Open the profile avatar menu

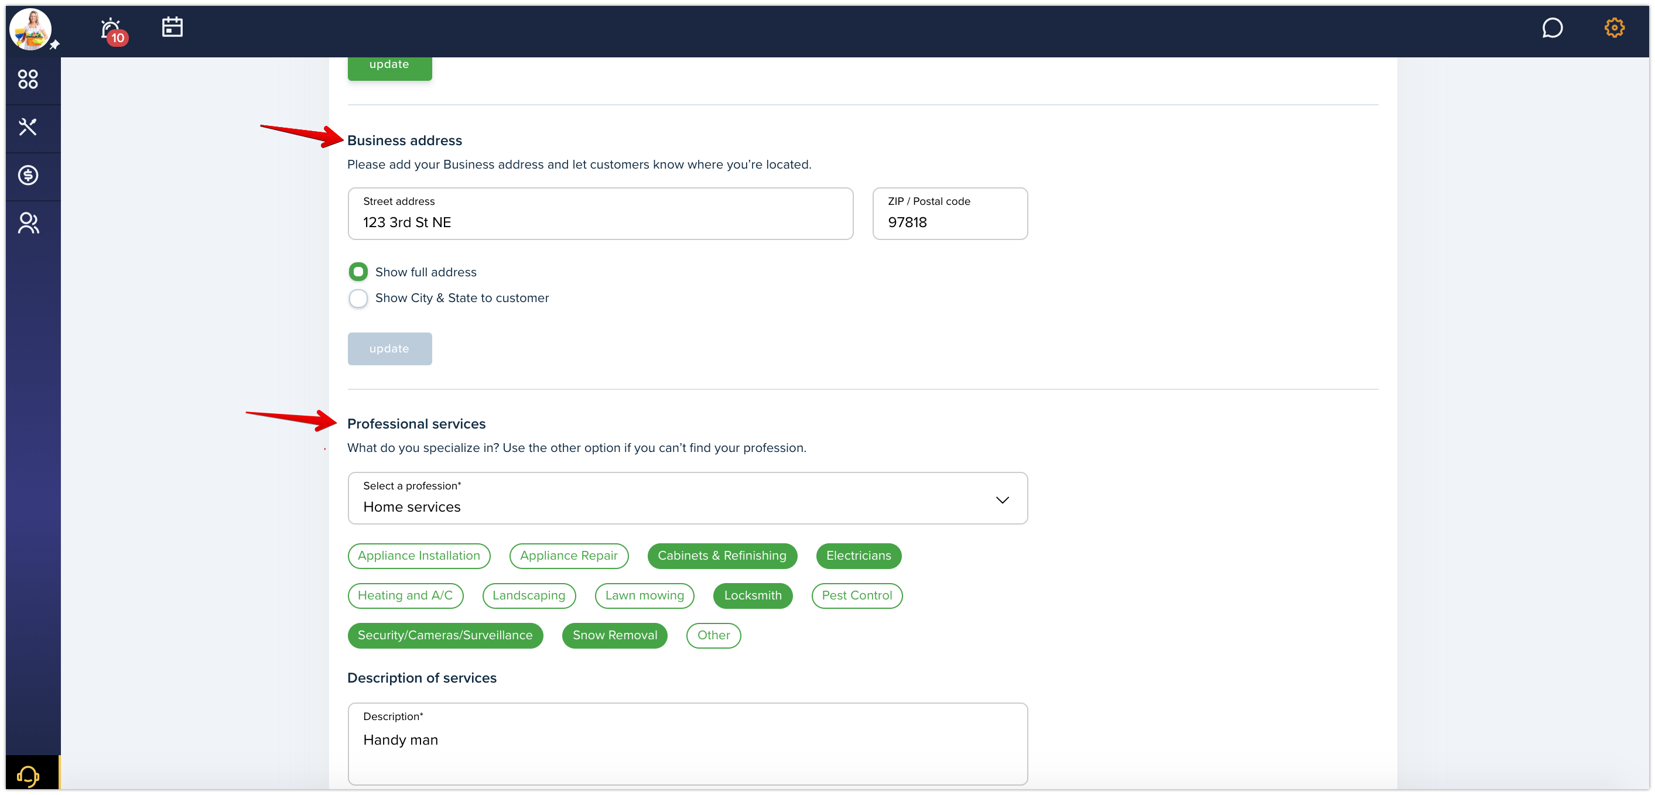pos(30,29)
